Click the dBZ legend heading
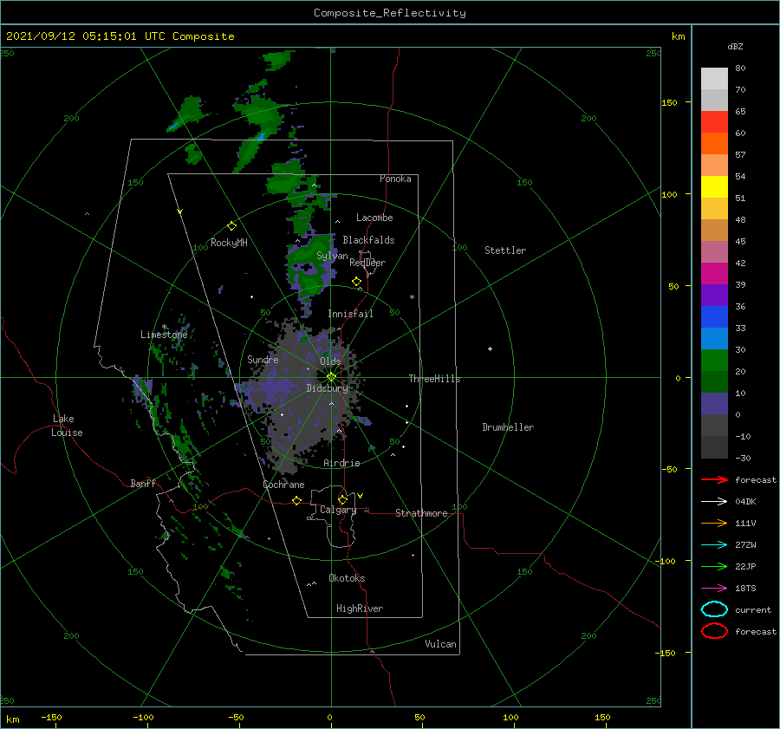The width and height of the screenshot is (780, 729). pyautogui.click(x=735, y=46)
